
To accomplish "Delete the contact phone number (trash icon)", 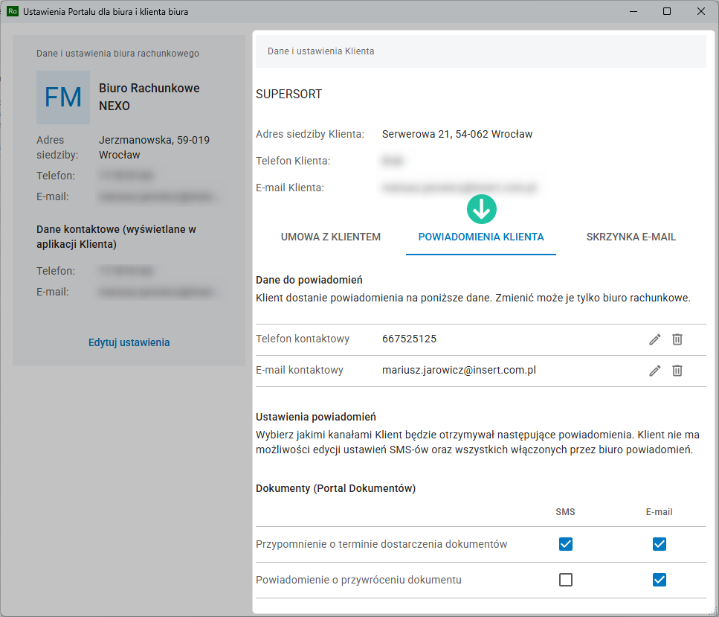I will (677, 339).
